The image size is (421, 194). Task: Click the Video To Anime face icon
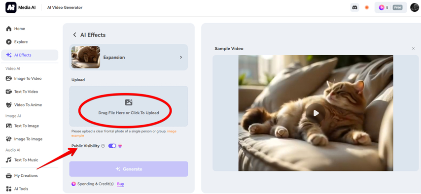9,105
